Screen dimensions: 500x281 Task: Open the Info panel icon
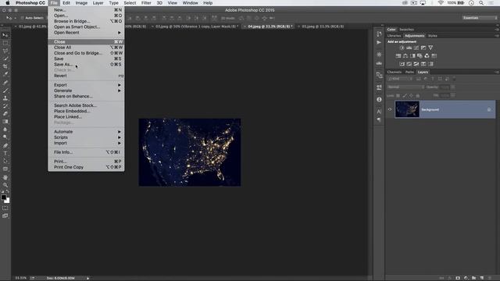tap(379, 99)
